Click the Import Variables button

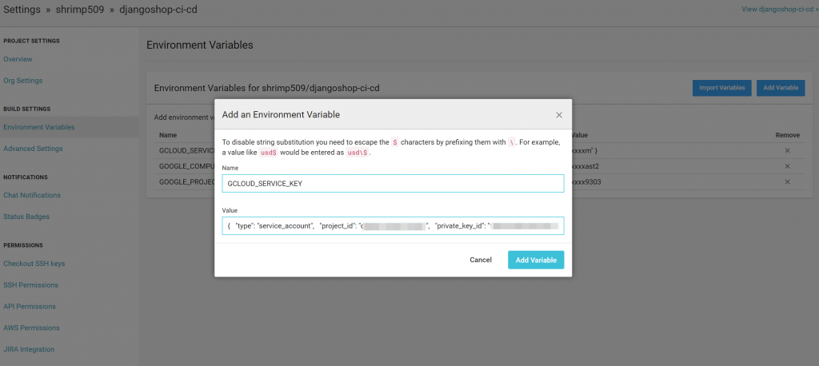[x=721, y=88]
